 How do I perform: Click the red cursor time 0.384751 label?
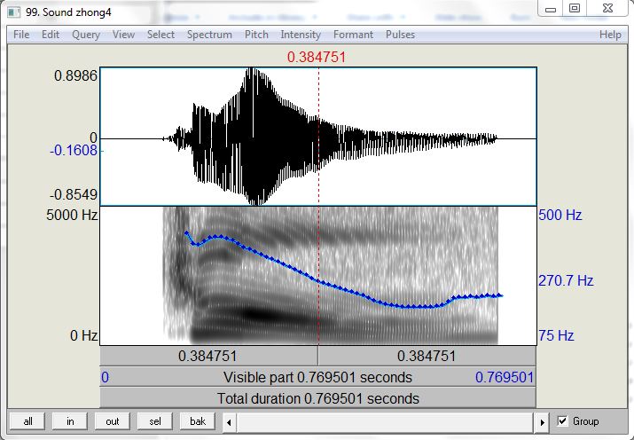[x=317, y=57]
